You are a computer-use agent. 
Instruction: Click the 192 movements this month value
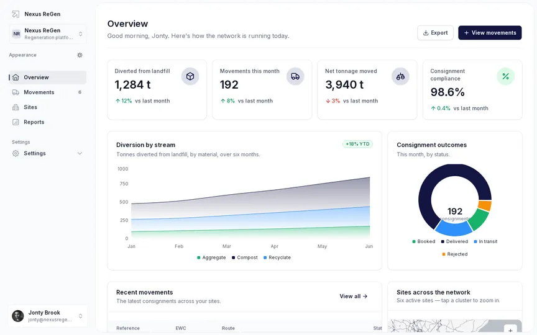(229, 84)
